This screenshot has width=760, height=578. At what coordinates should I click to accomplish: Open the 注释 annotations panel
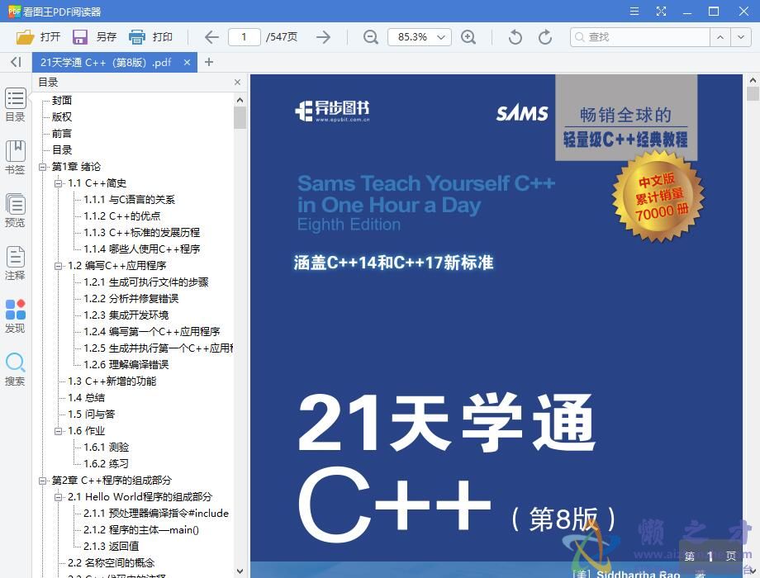click(x=15, y=263)
